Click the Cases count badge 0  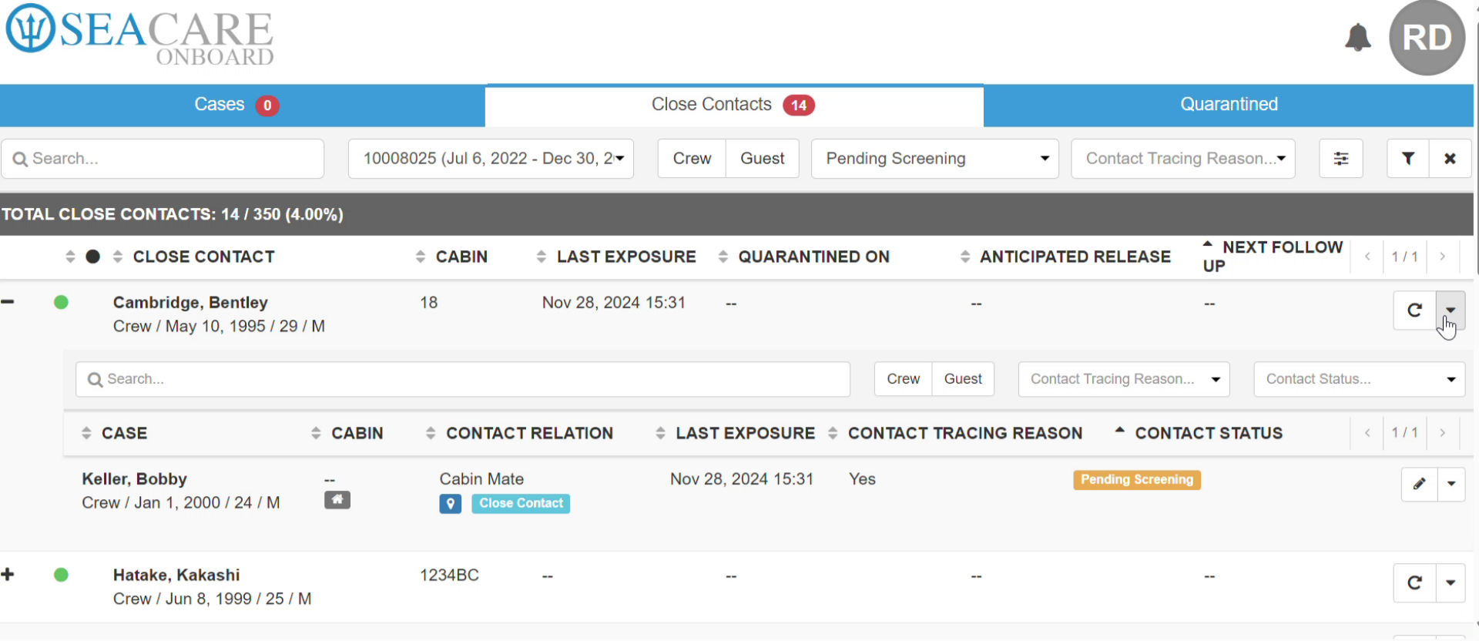267,106
